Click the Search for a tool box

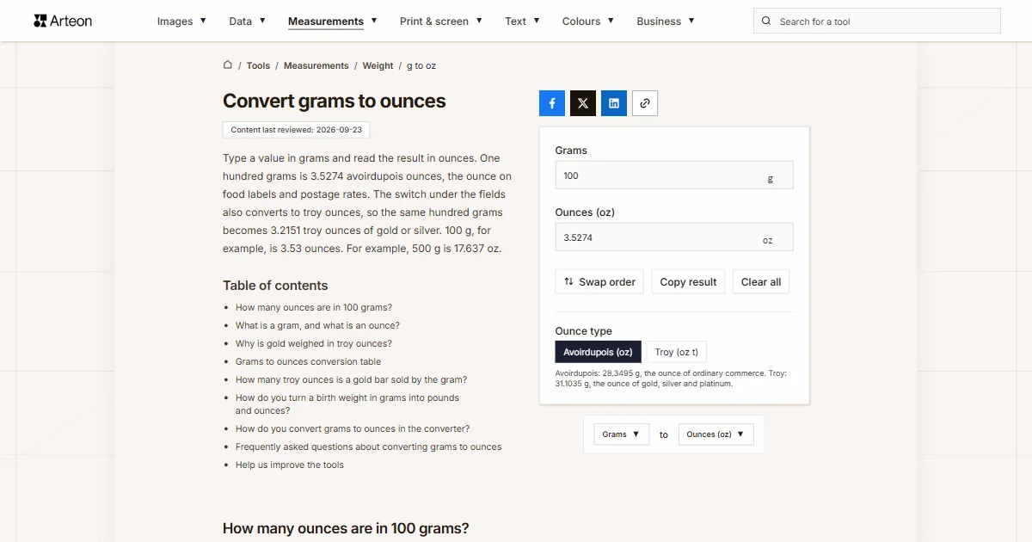pos(877,22)
